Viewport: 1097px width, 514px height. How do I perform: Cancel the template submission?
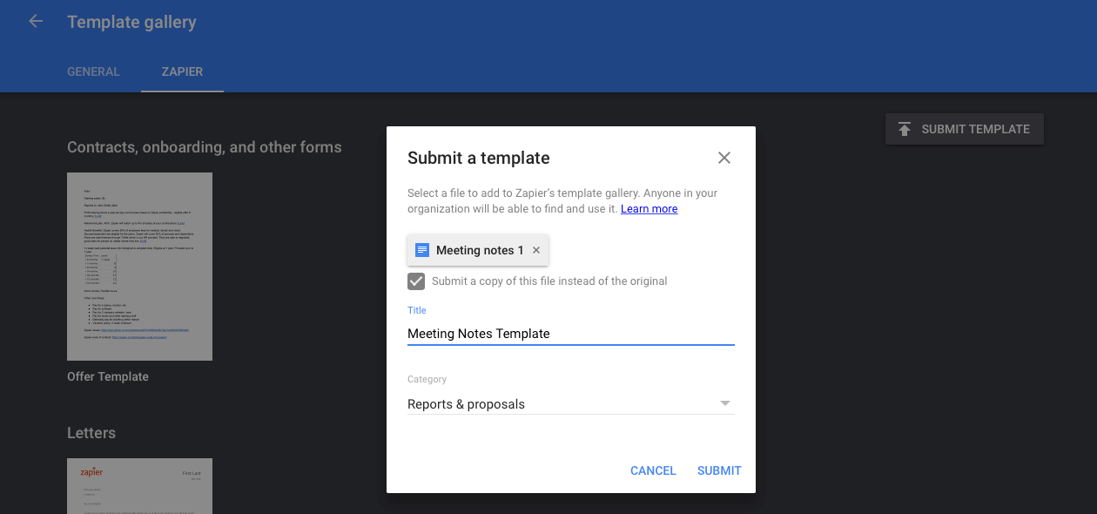pyautogui.click(x=652, y=470)
